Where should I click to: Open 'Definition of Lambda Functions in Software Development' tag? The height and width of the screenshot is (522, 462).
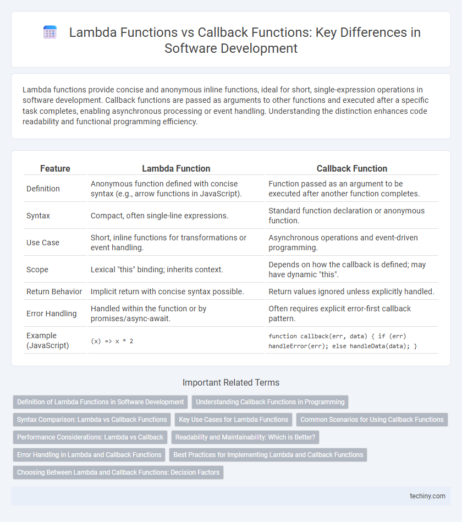(x=100, y=402)
